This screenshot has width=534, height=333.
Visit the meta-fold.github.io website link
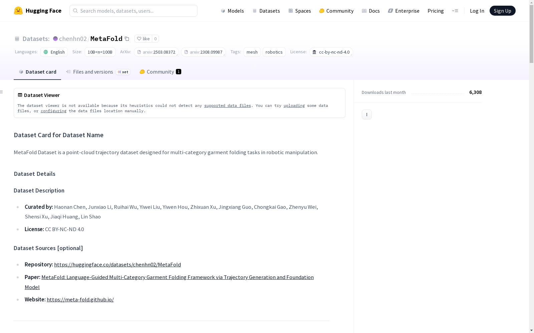[x=80, y=299]
